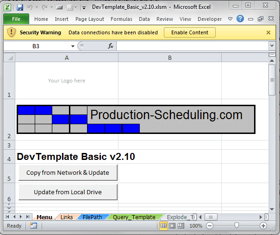Switch to the Links sheet tab

point(67,217)
